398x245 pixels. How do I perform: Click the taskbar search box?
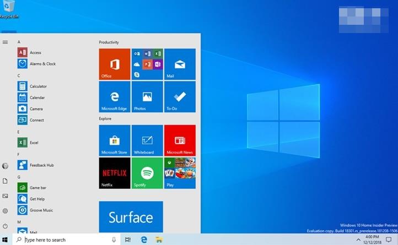point(66,239)
